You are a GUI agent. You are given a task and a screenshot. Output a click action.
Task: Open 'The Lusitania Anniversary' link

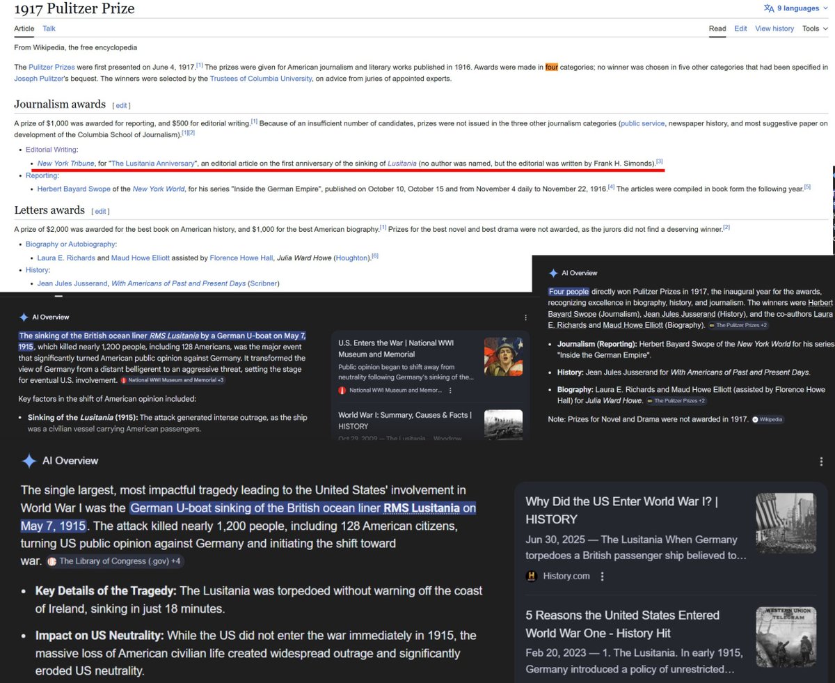tap(152, 163)
